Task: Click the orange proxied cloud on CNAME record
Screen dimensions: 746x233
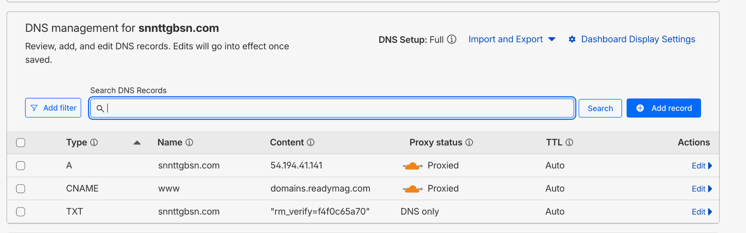Action: click(x=412, y=189)
